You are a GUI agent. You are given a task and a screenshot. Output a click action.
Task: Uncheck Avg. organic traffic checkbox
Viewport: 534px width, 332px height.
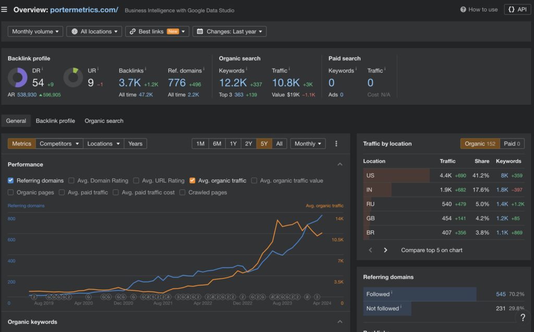192,181
